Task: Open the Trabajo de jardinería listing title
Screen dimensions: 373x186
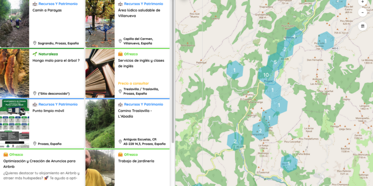Action: point(136,161)
